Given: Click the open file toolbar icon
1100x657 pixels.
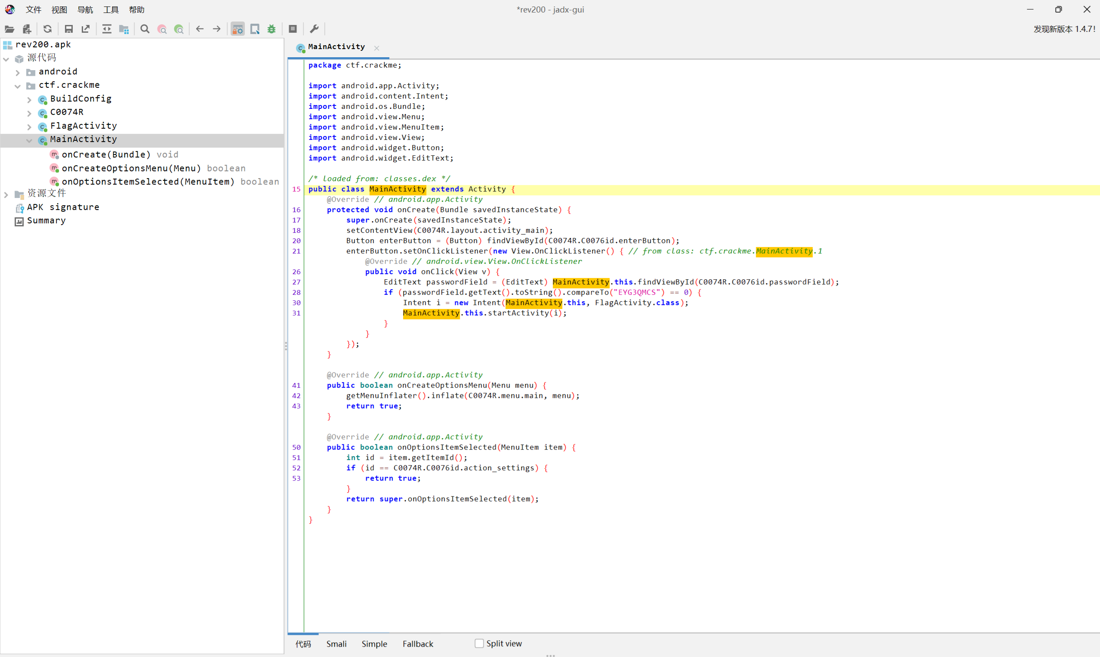Looking at the screenshot, I should 9,29.
